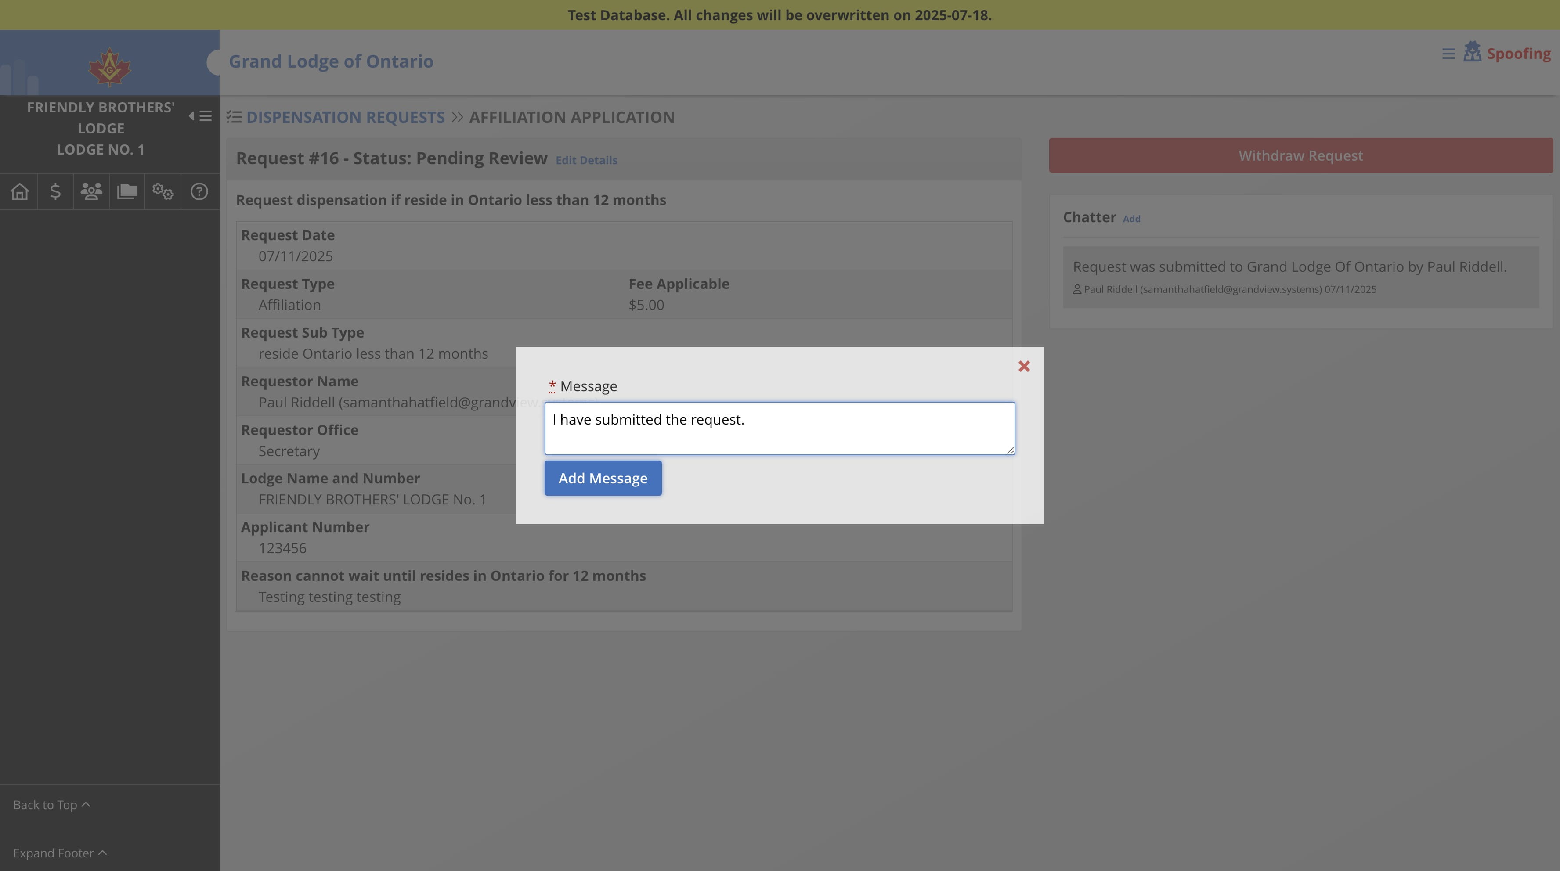Open the Dispensation Requests breadcrumb link
Screen dimensions: 1560x871
345,117
